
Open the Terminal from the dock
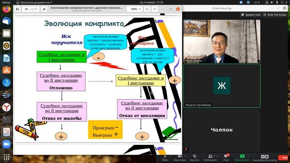[6, 120]
